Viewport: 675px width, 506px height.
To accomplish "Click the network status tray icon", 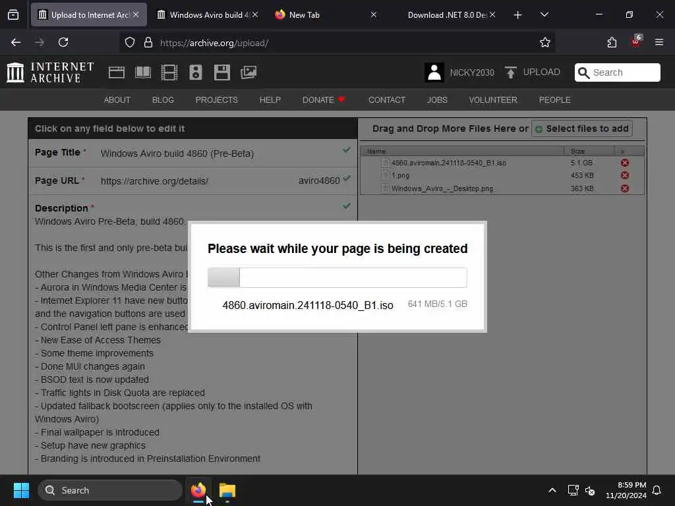I will pyautogui.click(x=573, y=490).
